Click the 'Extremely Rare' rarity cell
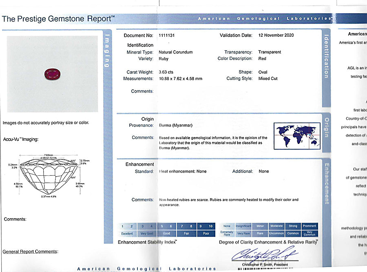This screenshot has height=272, width=367. (x=227, y=234)
